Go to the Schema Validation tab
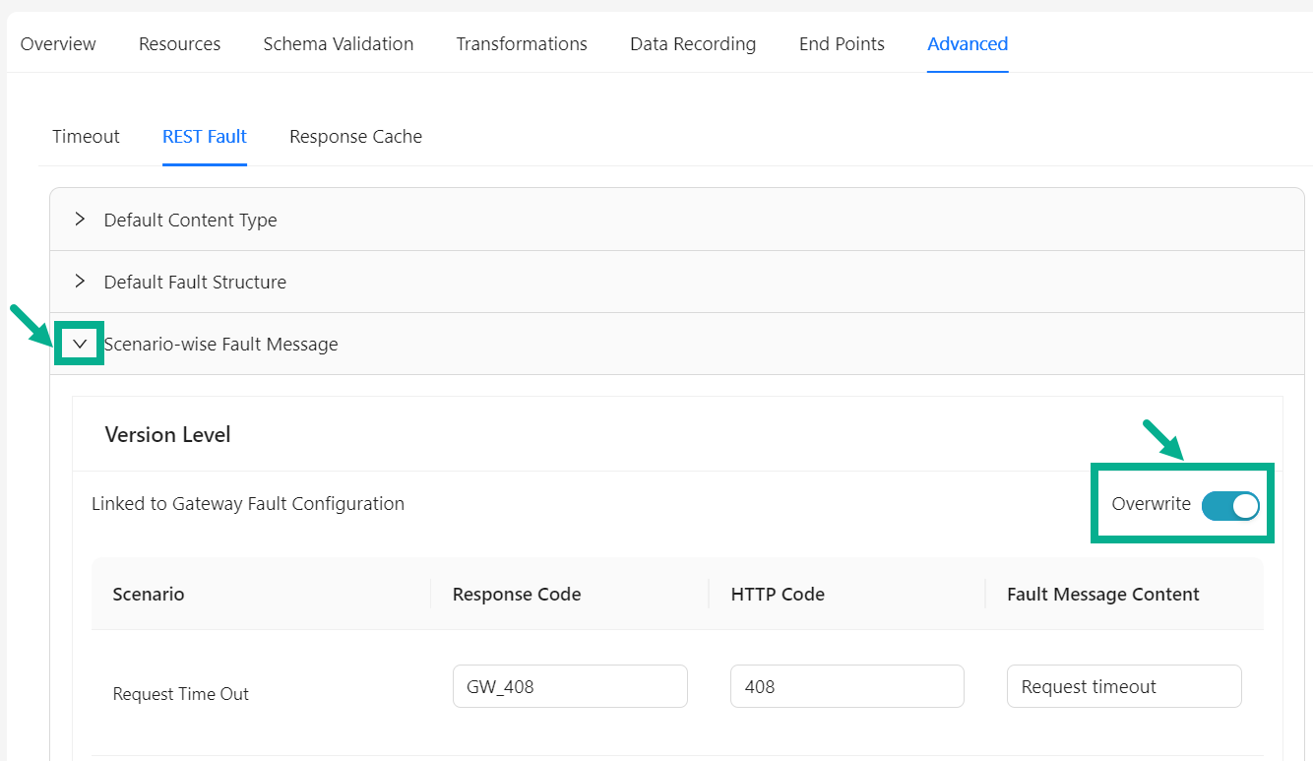This screenshot has width=1313, height=761. pyautogui.click(x=338, y=43)
